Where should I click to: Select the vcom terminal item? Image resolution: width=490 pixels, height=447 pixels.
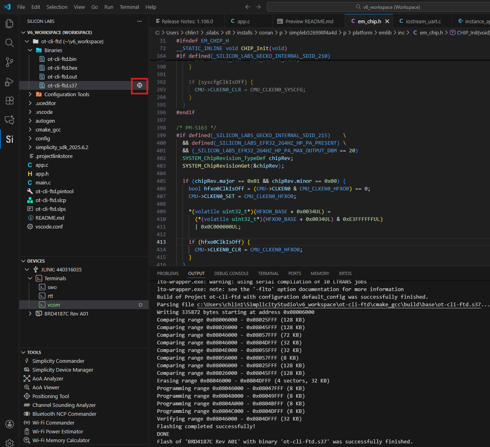pos(54,305)
